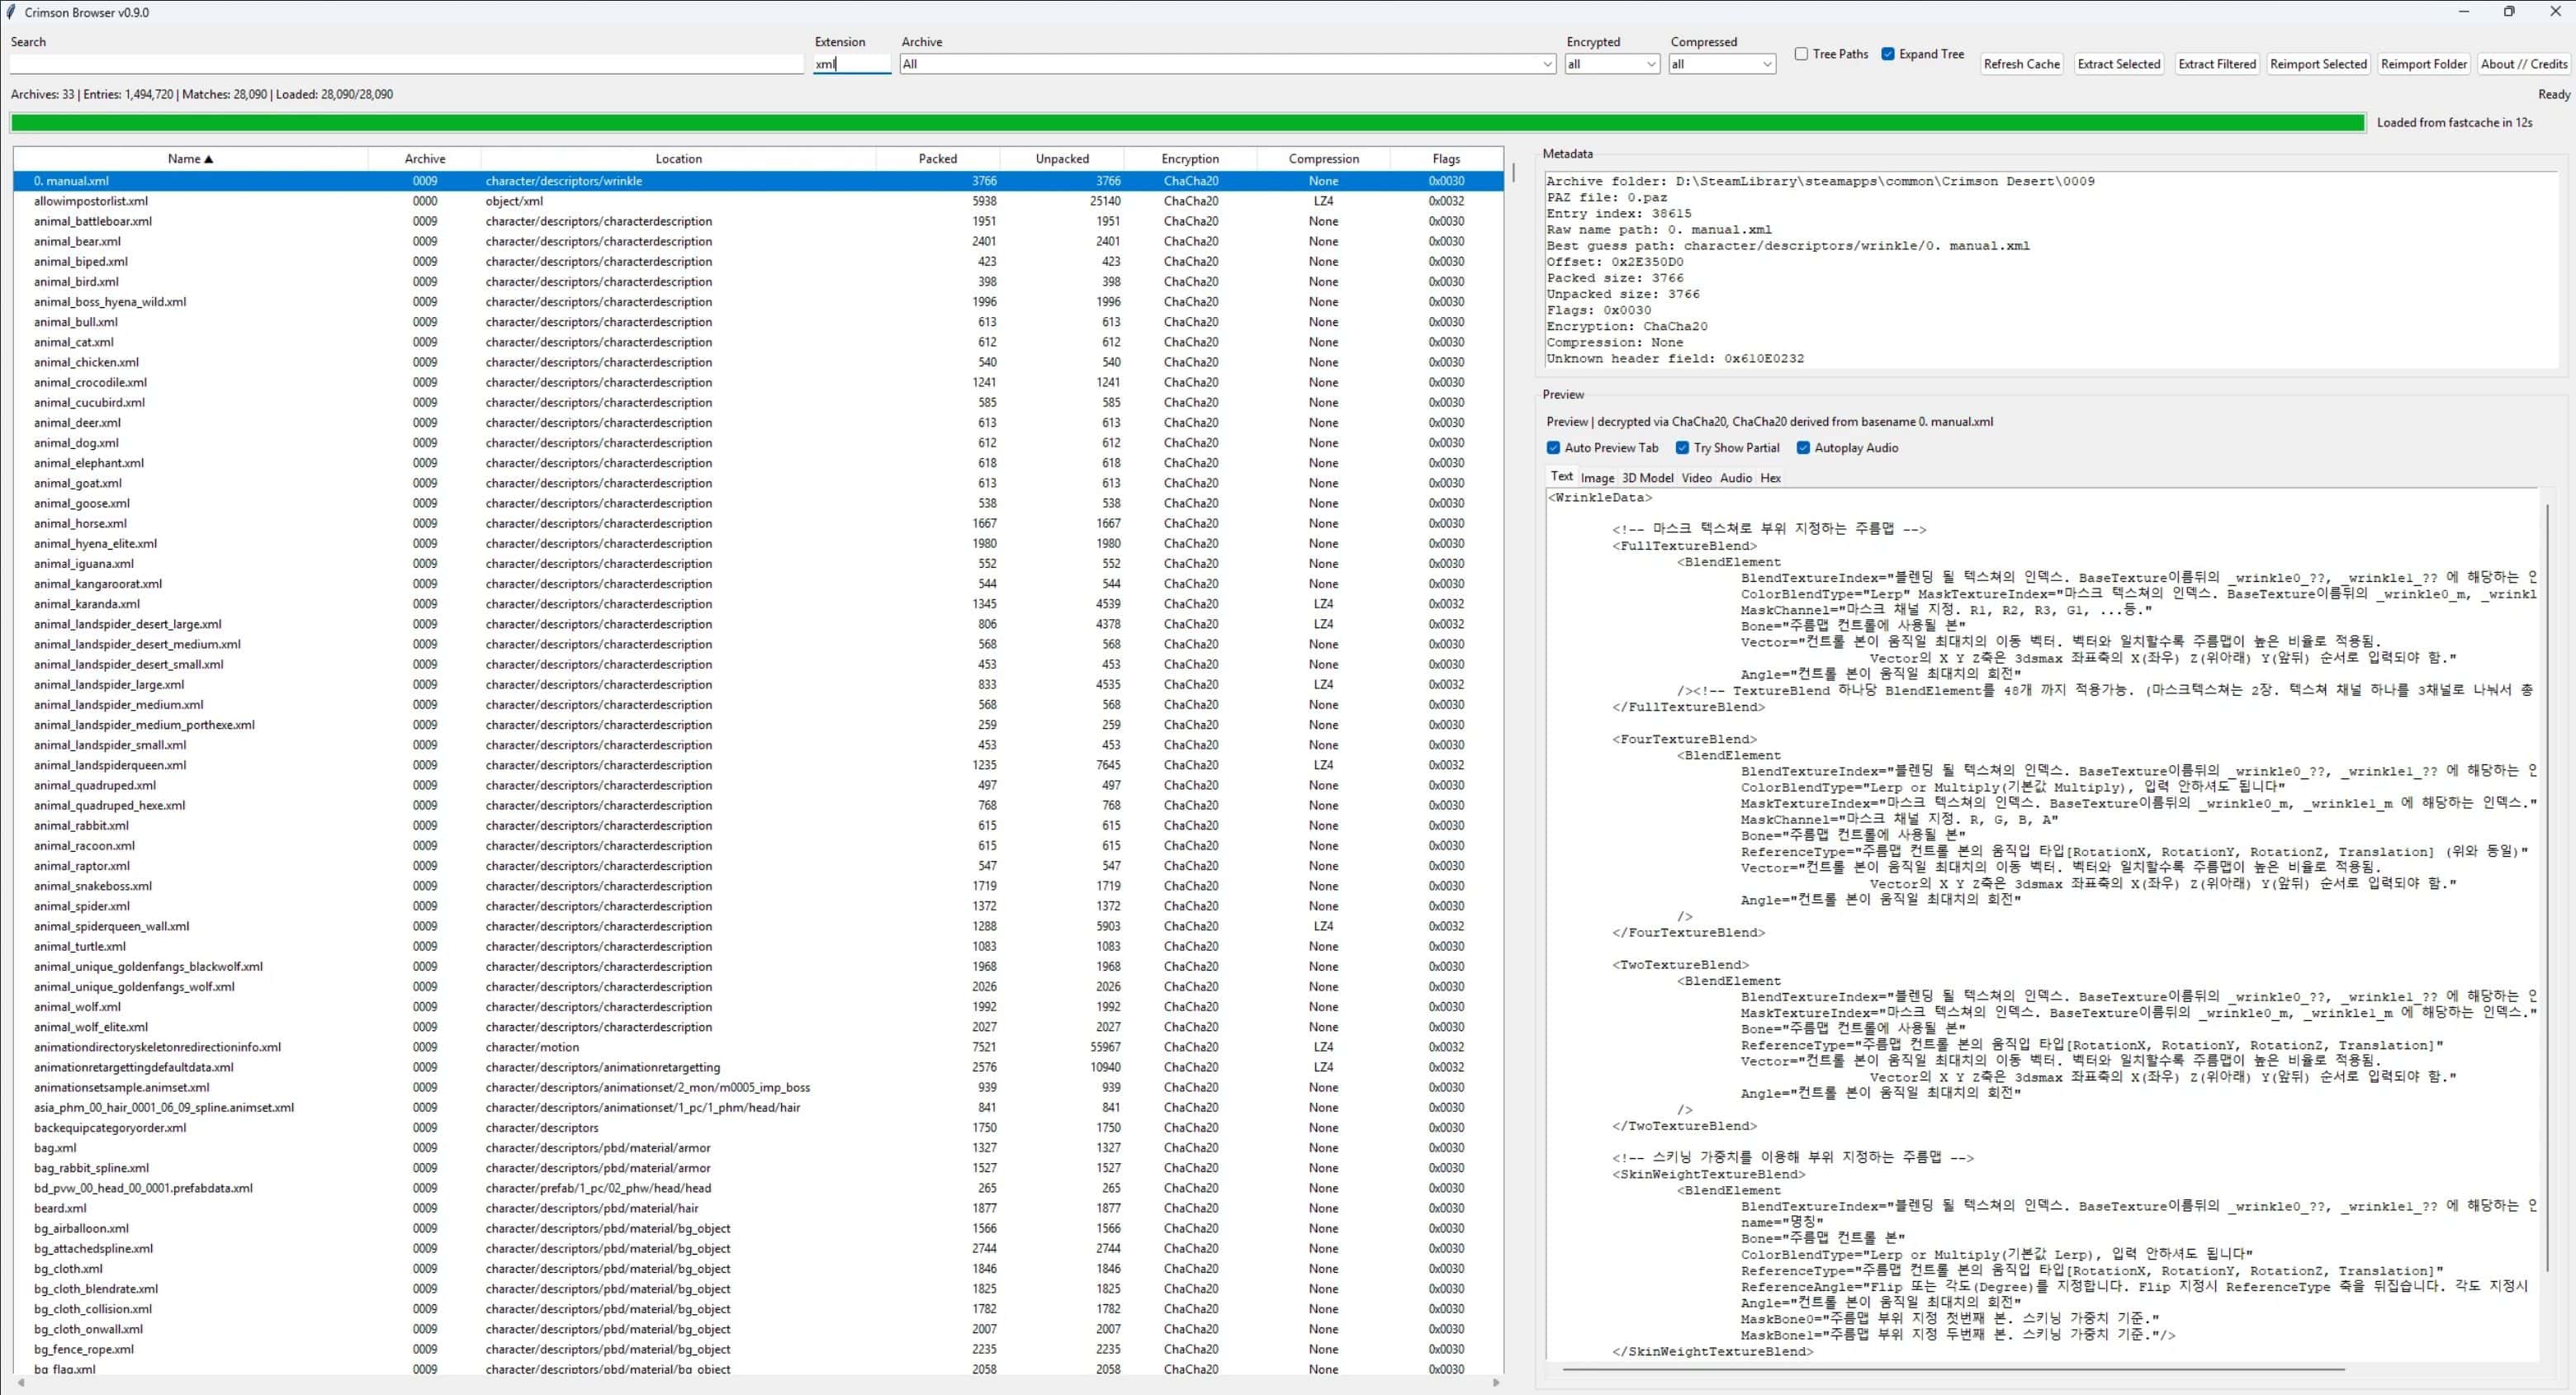Minimize the Crimson Browser window
This screenshot has width=2576, height=1395.
click(2464, 12)
